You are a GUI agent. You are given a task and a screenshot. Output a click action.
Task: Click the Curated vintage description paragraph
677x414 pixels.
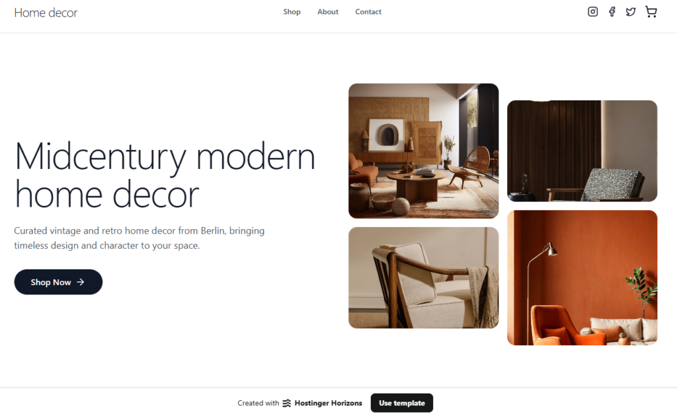point(139,238)
